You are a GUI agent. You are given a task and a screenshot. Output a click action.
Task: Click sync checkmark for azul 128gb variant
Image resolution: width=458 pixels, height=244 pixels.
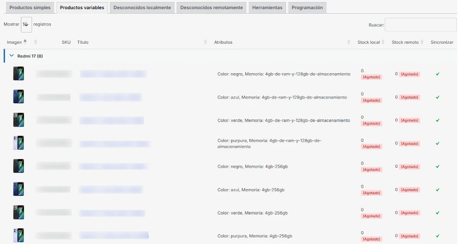[437, 97]
